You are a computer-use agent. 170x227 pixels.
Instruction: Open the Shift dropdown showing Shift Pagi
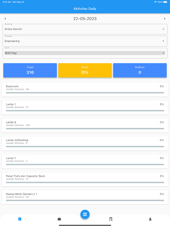click(85, 53)
